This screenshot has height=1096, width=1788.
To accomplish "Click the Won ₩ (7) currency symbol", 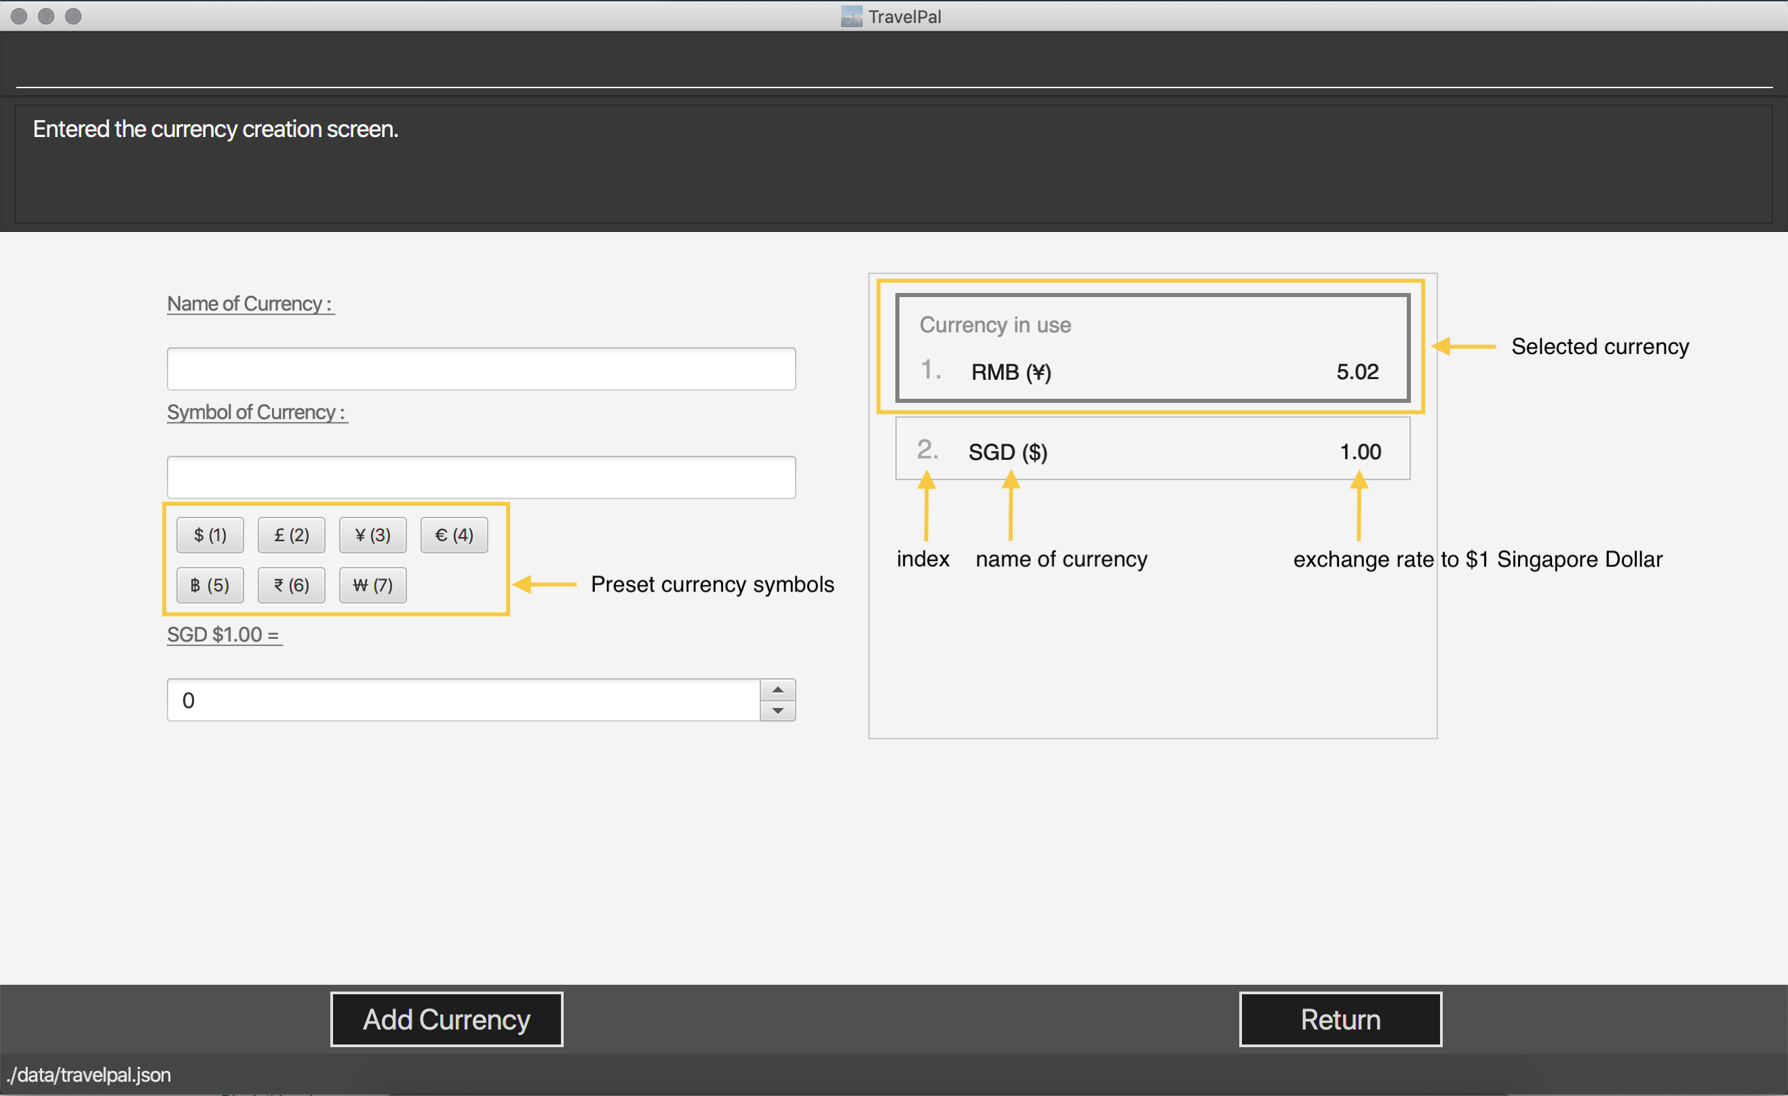I will point(373,585).
